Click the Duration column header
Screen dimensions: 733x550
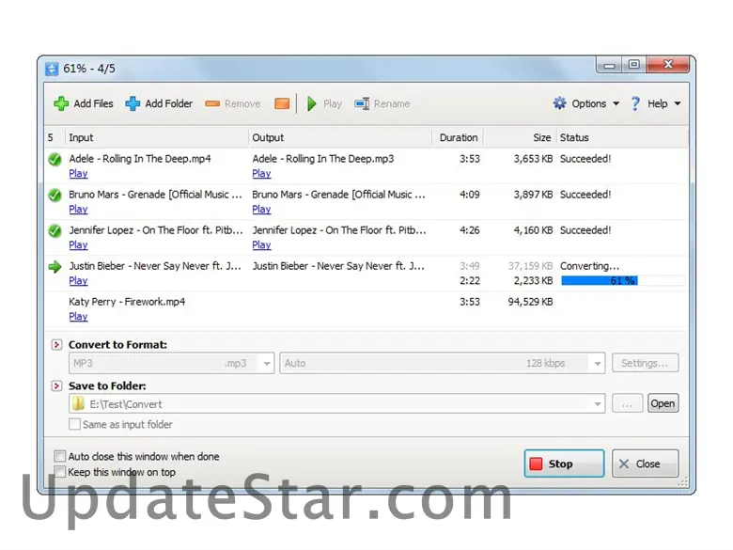(x=458, y=137)
